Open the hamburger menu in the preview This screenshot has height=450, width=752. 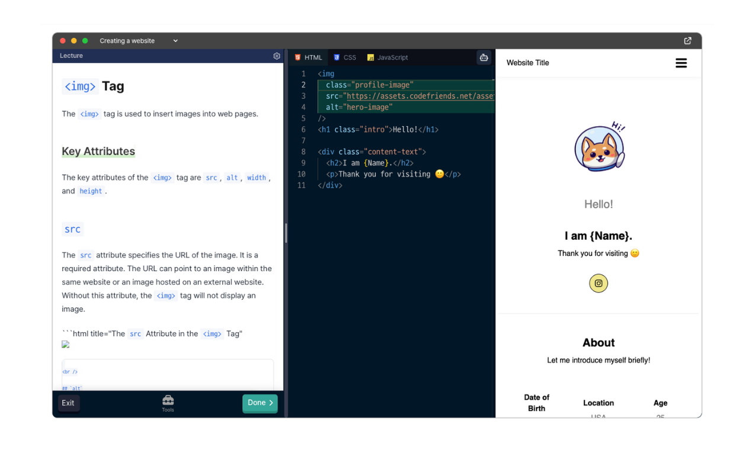681,63
